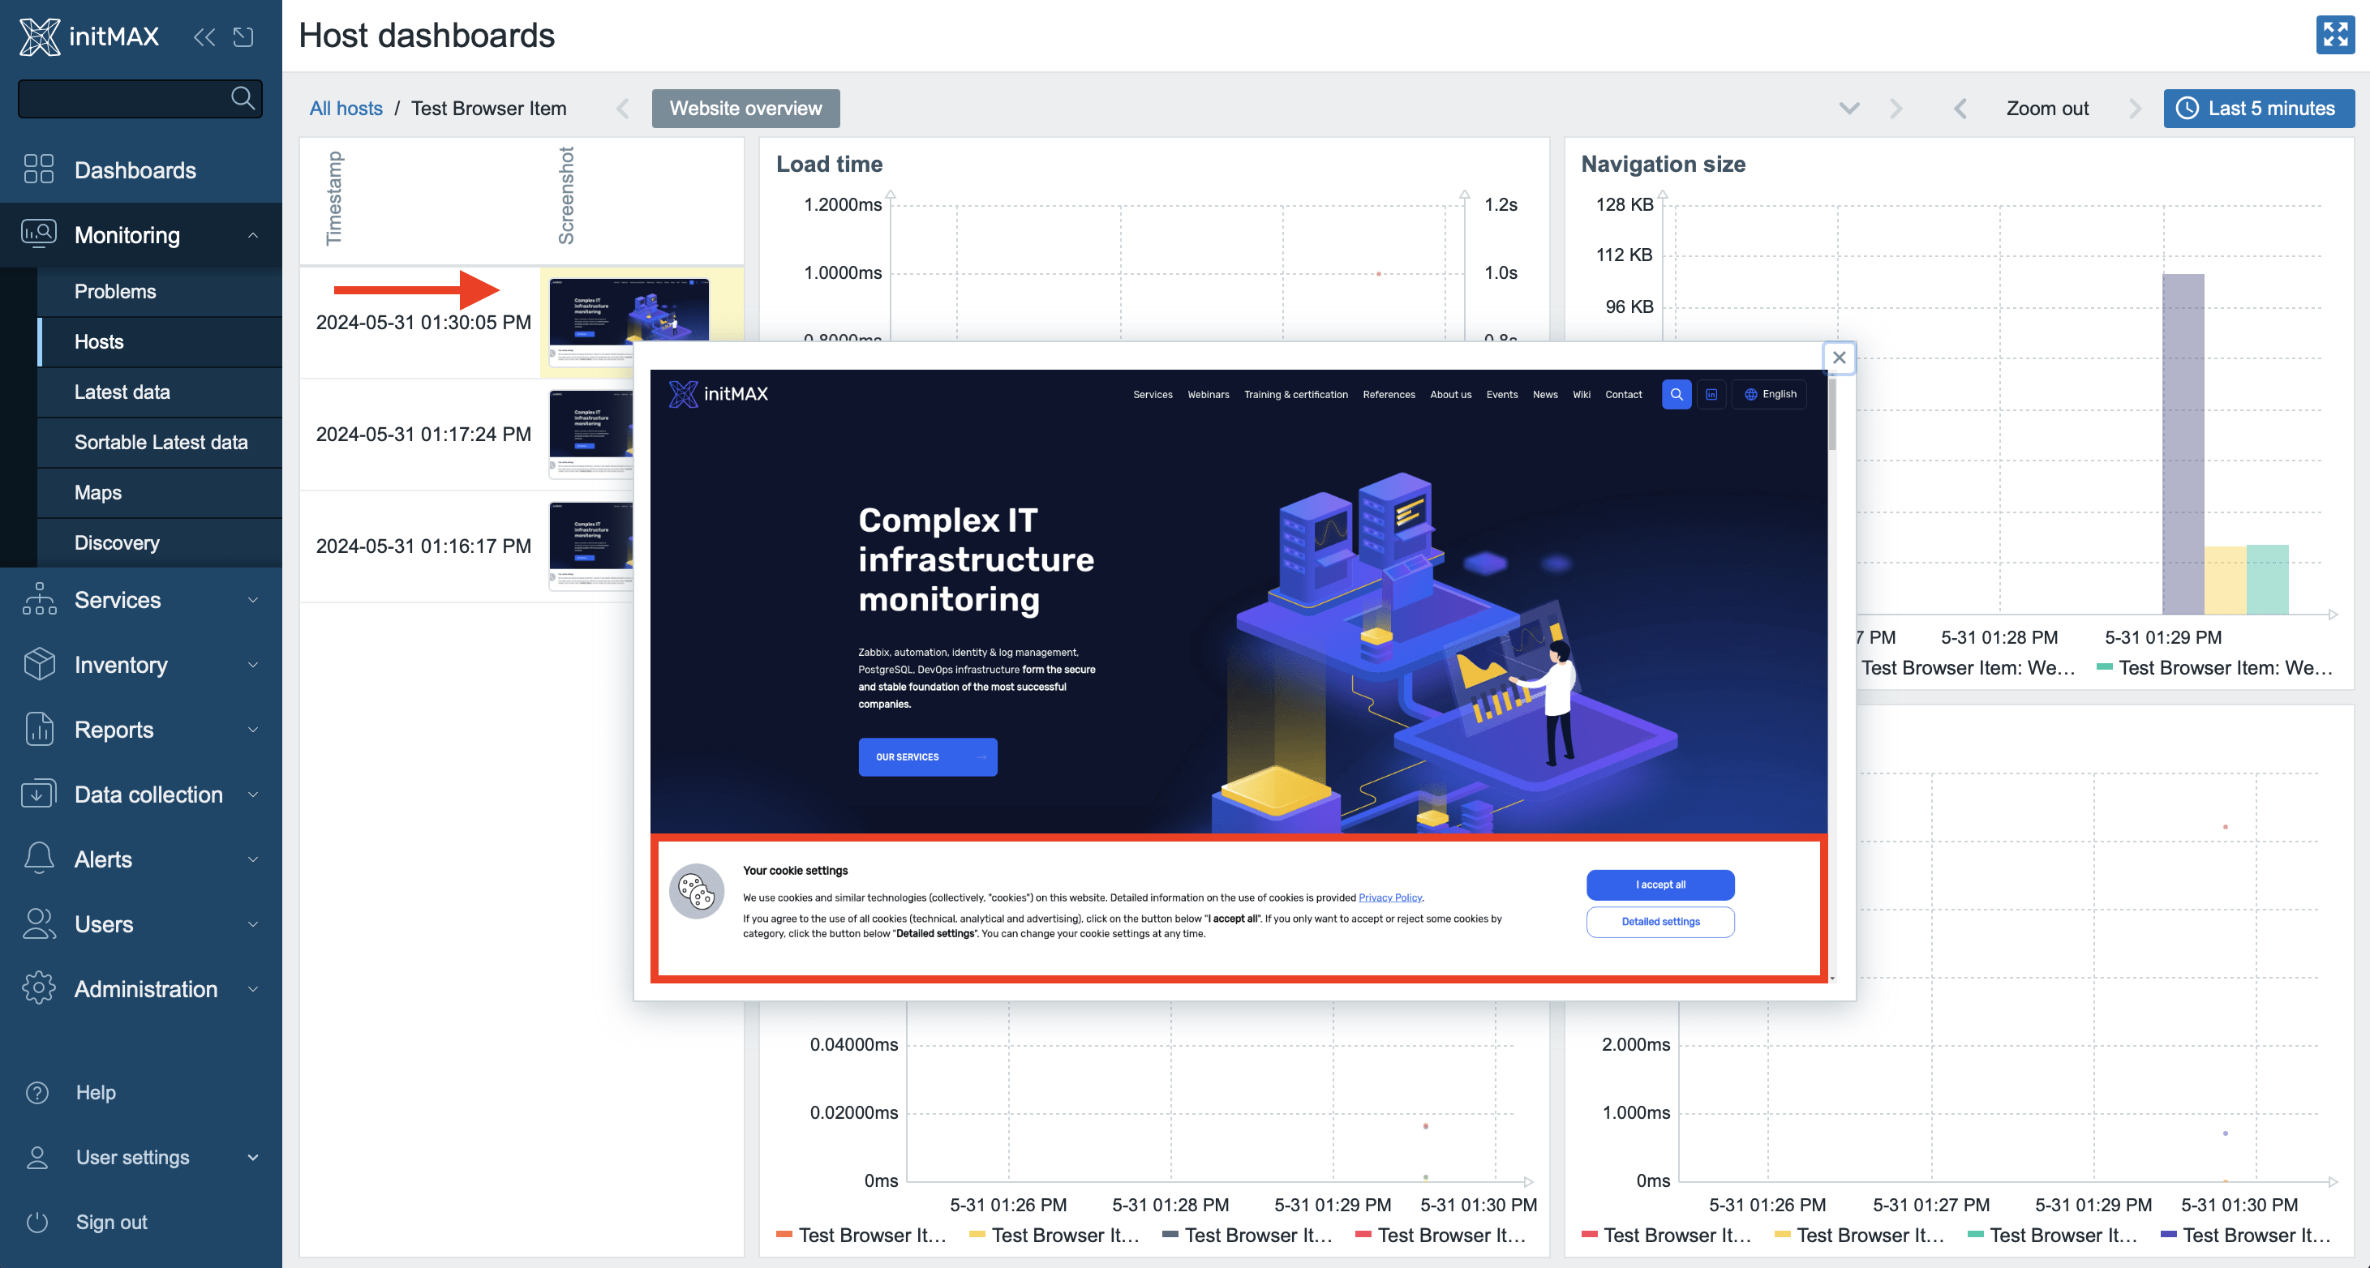Click the Help question mark icon
Image resolution: width=2370 pixels, height=1268 pixels.
tap(38, 1092)
